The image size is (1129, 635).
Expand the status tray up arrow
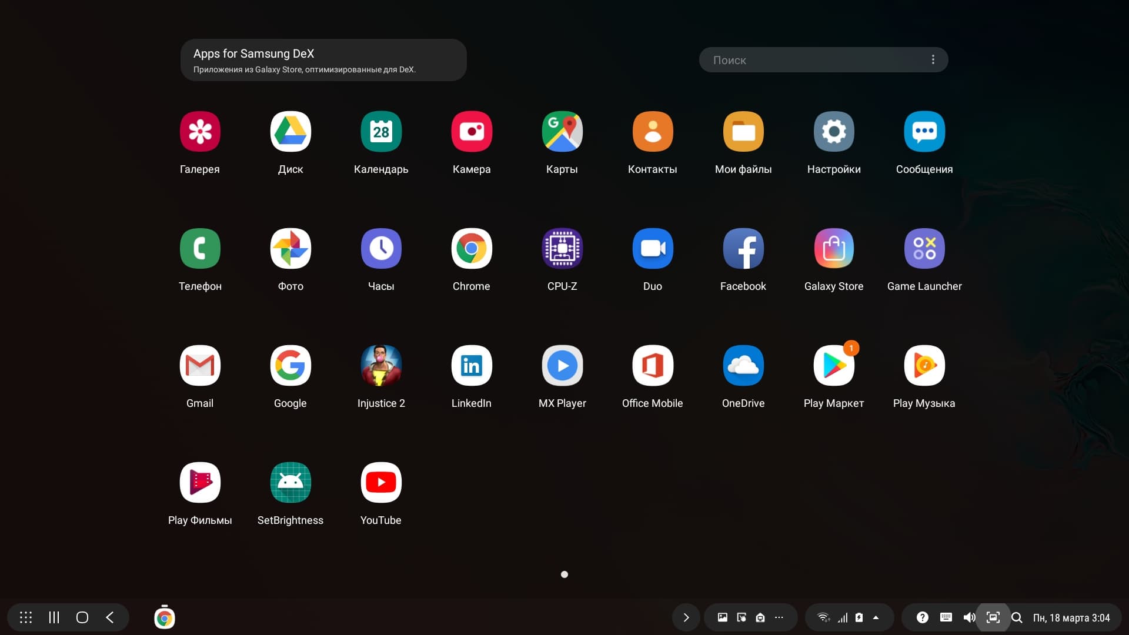point(876,617)
